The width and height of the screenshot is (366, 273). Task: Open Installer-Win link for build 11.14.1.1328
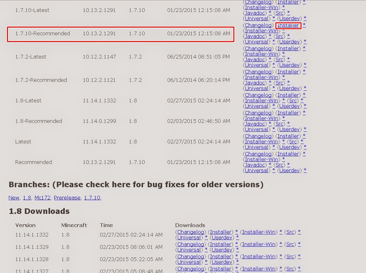coord(259,256)
